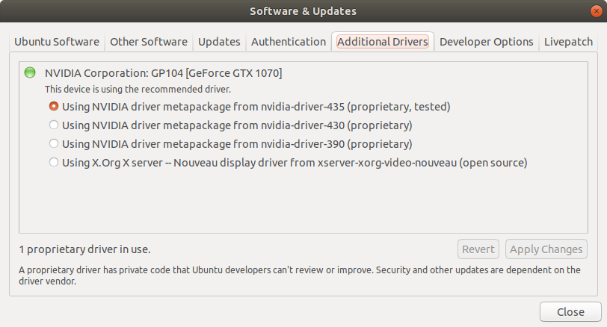The image size is (607, 327).
Task: Click the NVIDIA GP104 GeForce GTX 1070 device name
Action: (163, 73)
